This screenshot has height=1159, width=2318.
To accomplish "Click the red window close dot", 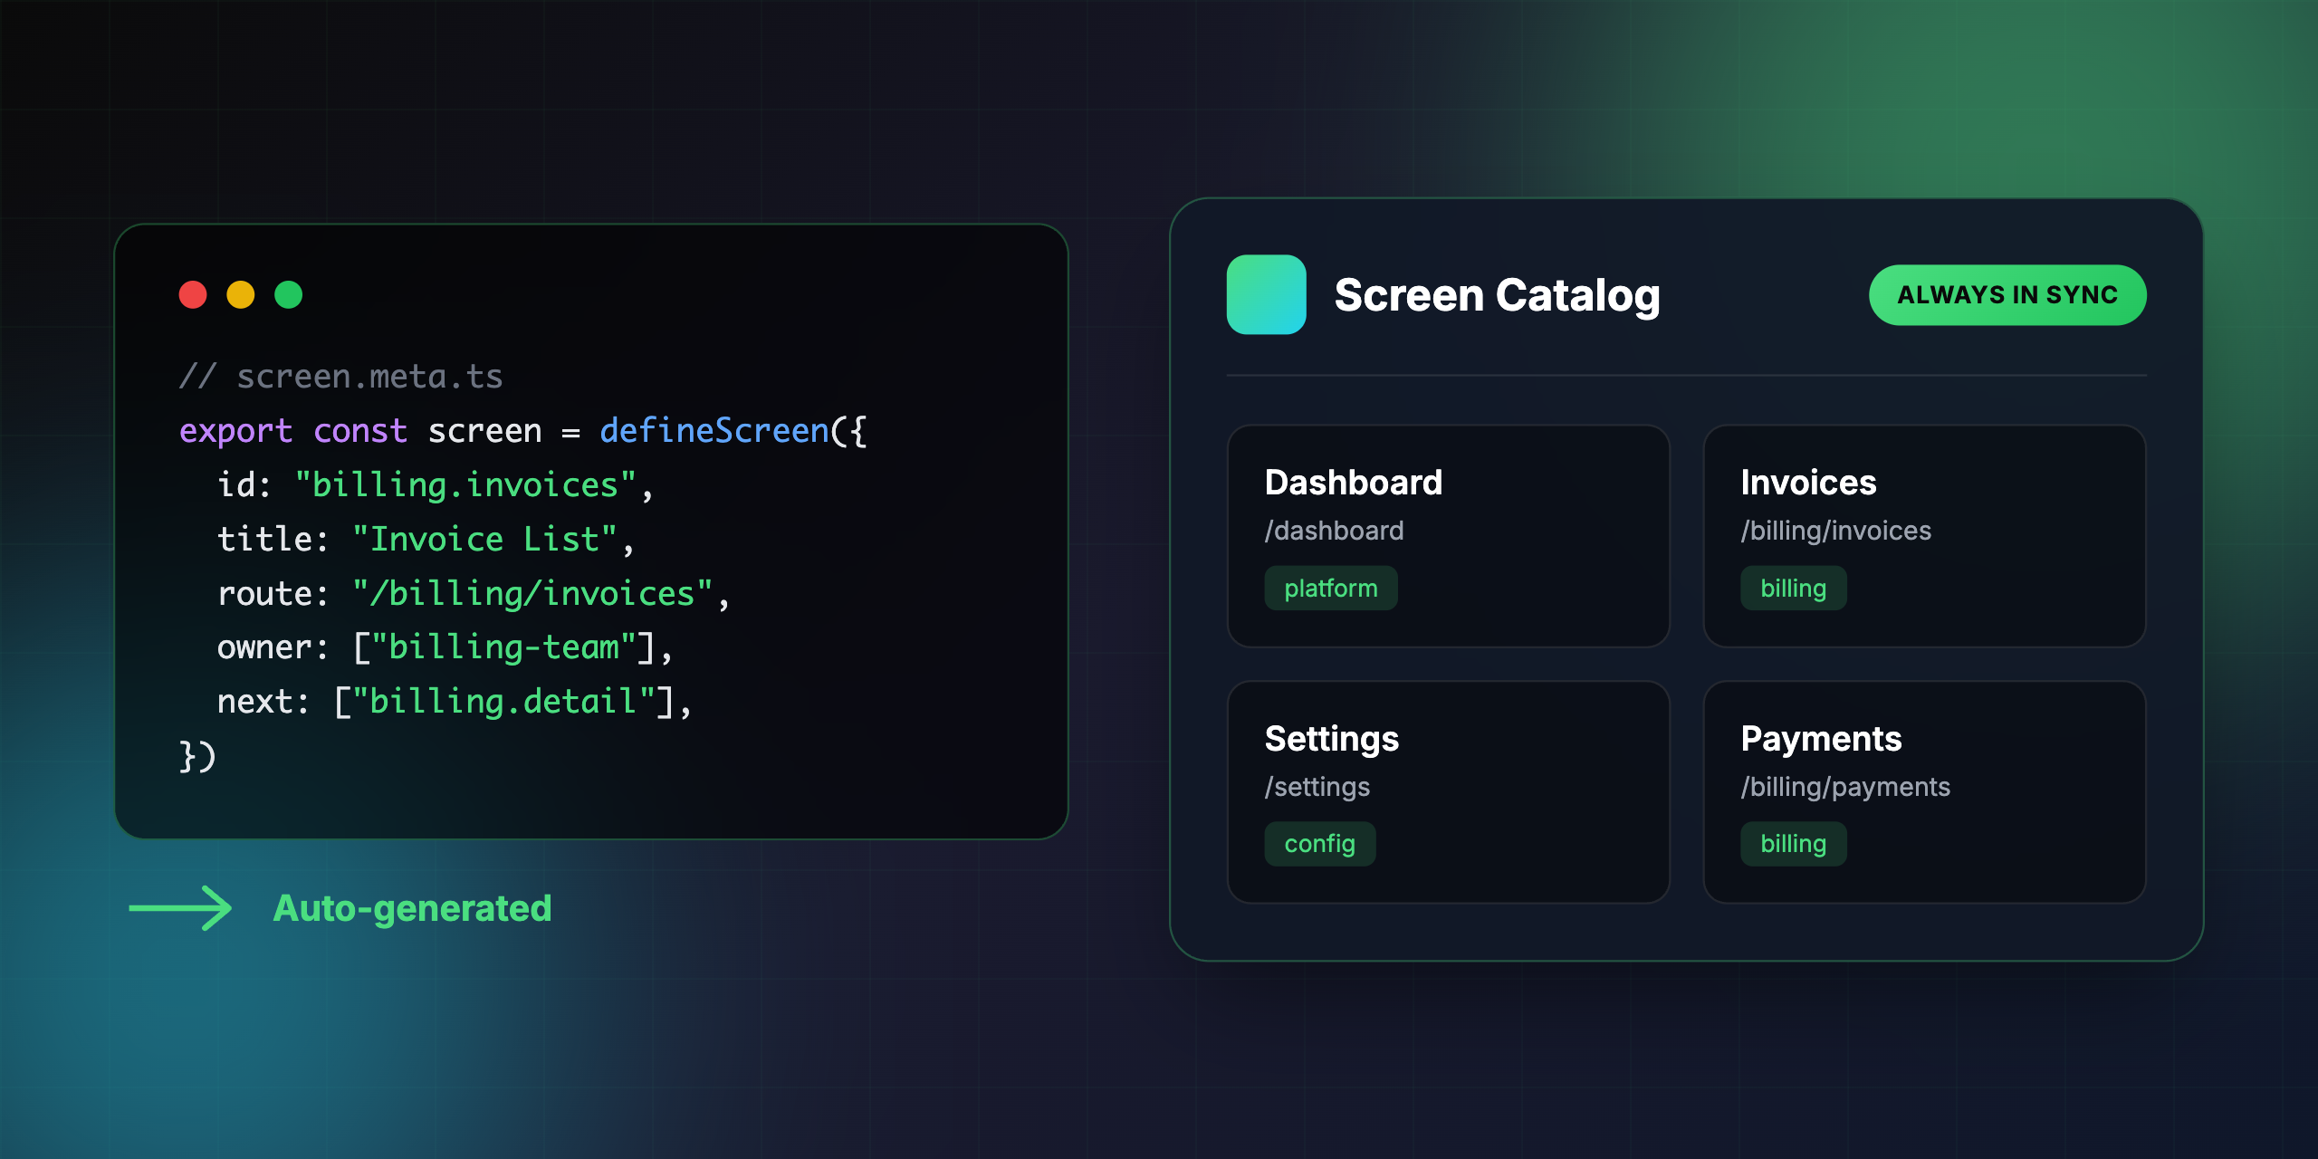I will pyautogui.click(x=193, y=294).
